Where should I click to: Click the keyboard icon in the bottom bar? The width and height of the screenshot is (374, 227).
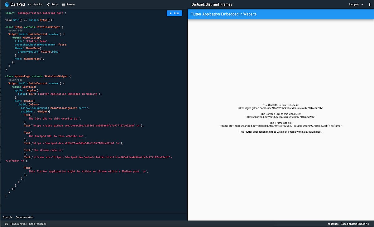tap(7, 224)
